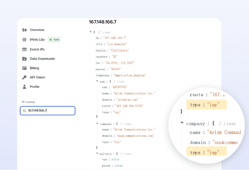This screenshot has width=249, height=170.
Task: Collapse the company object node
Action: (x=97, y=124)
